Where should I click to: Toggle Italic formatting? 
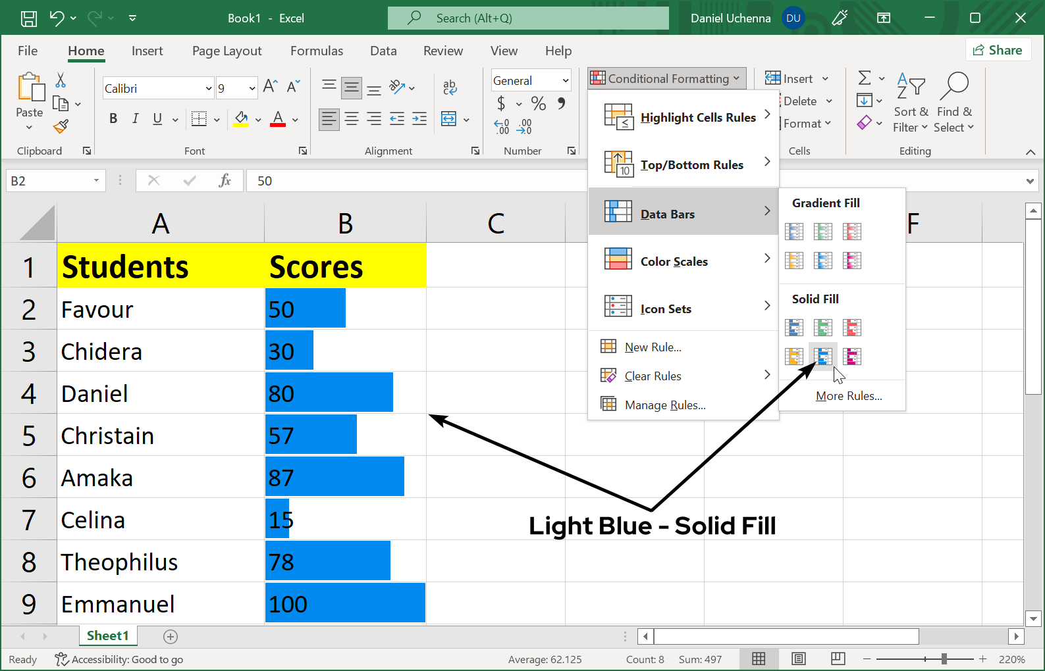pyautogui.click(x=135, y=118)
